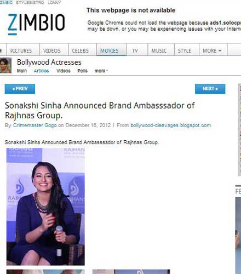Click the NEXT button
Viewport: 241px width, 274px height.
[210, 89]
